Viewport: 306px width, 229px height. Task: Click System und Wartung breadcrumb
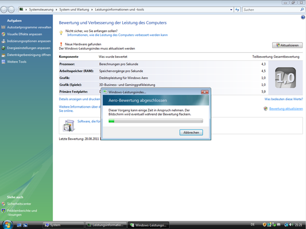point(74,10)
